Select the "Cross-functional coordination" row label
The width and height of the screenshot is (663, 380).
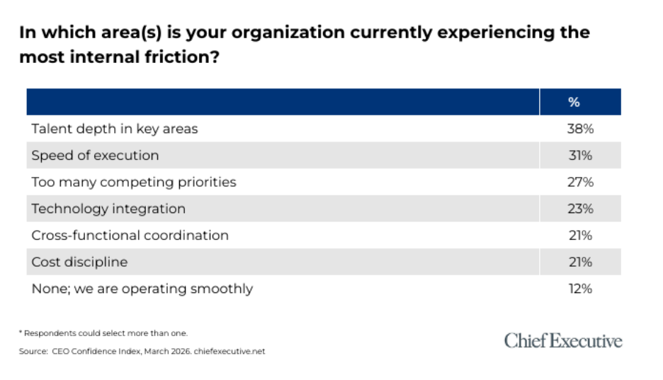pos(130,235)
